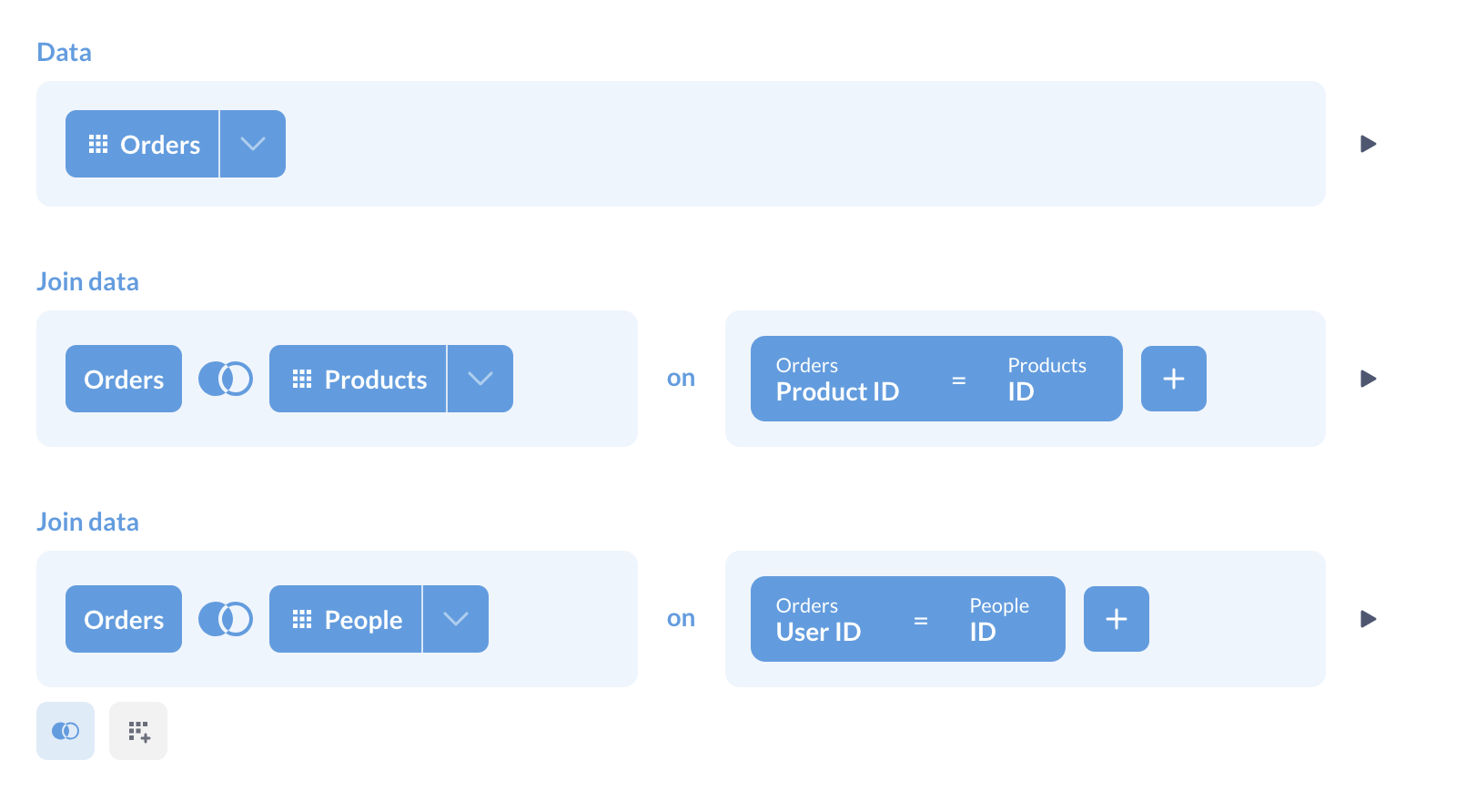1476x801 pixels.
Task: Click the join data button at bottom
Action: tap(66, 731)
